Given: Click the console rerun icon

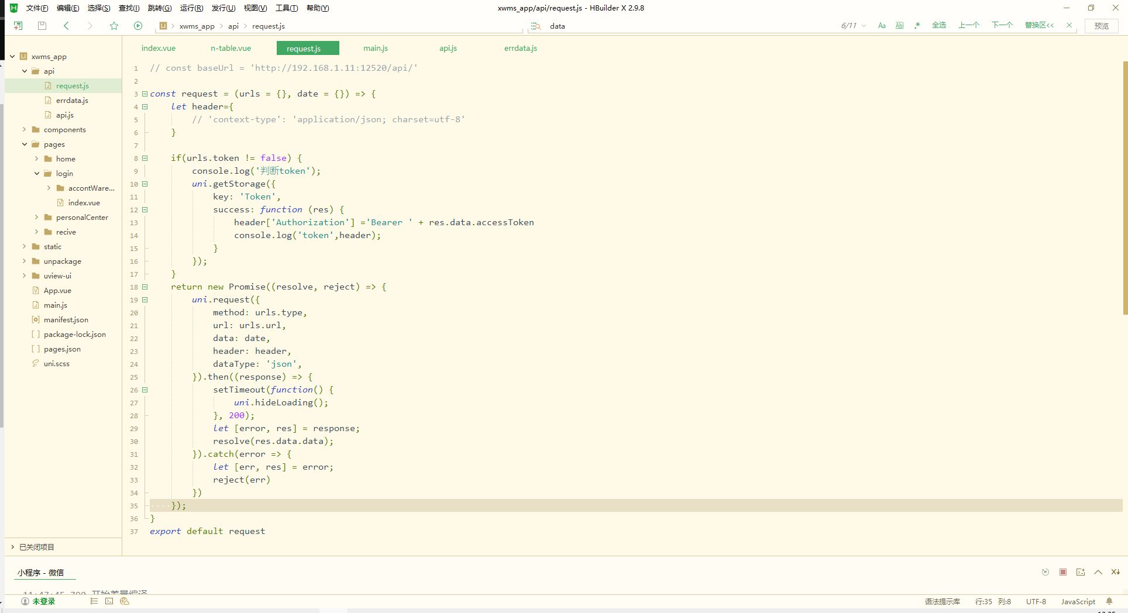Looking at the screenshot, I should [x=1046, y=572].
